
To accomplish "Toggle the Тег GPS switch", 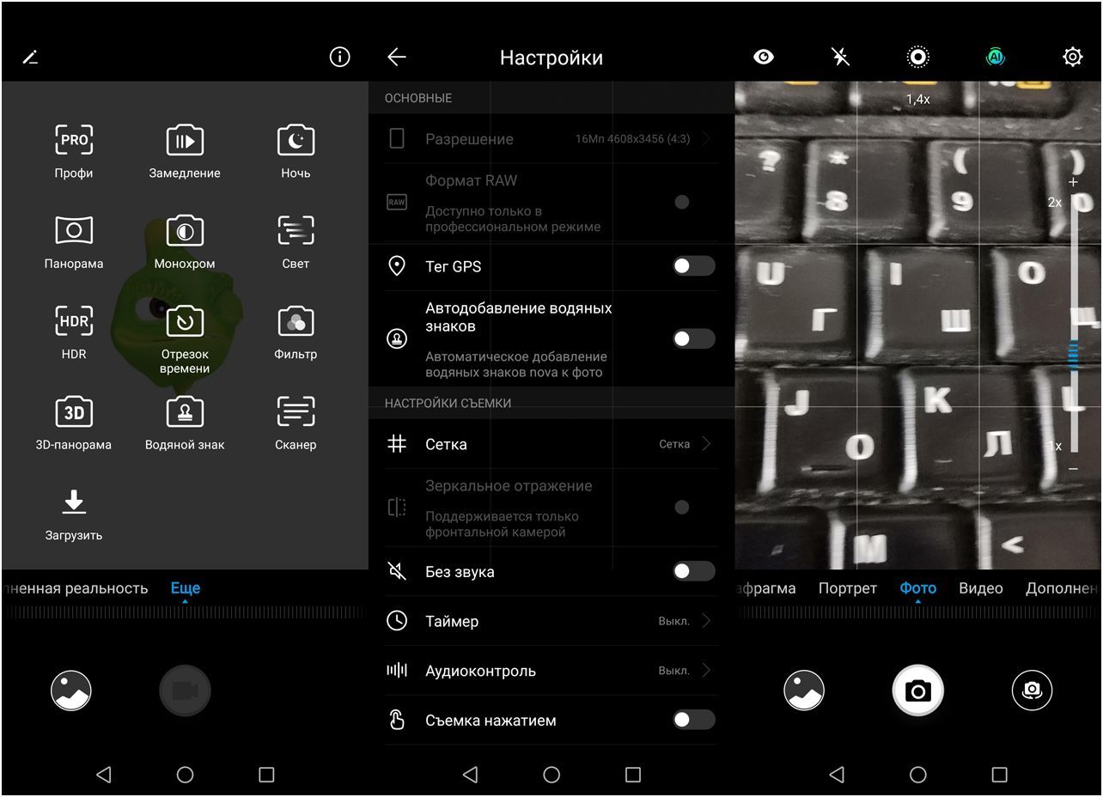I will click(x=693, y=266).
